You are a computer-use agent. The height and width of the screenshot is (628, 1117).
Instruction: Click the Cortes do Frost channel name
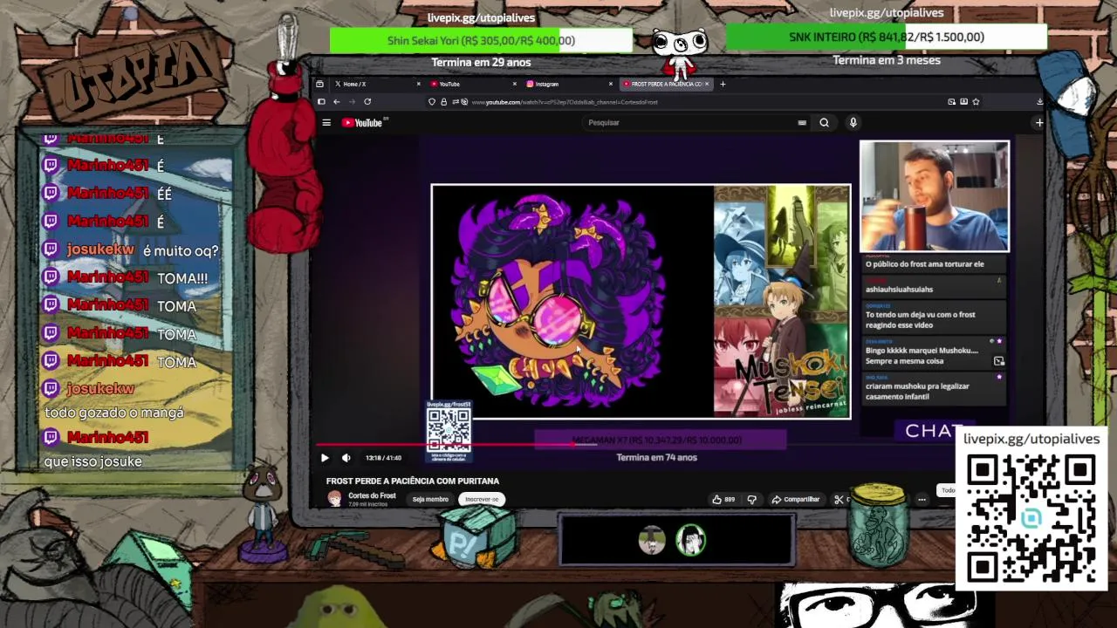(x=372, y=495)
